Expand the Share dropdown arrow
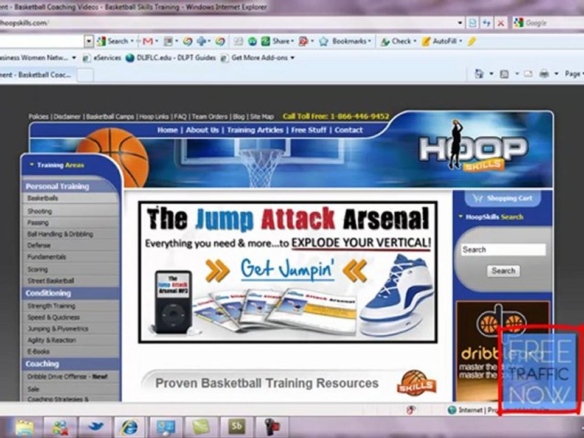 293,41
